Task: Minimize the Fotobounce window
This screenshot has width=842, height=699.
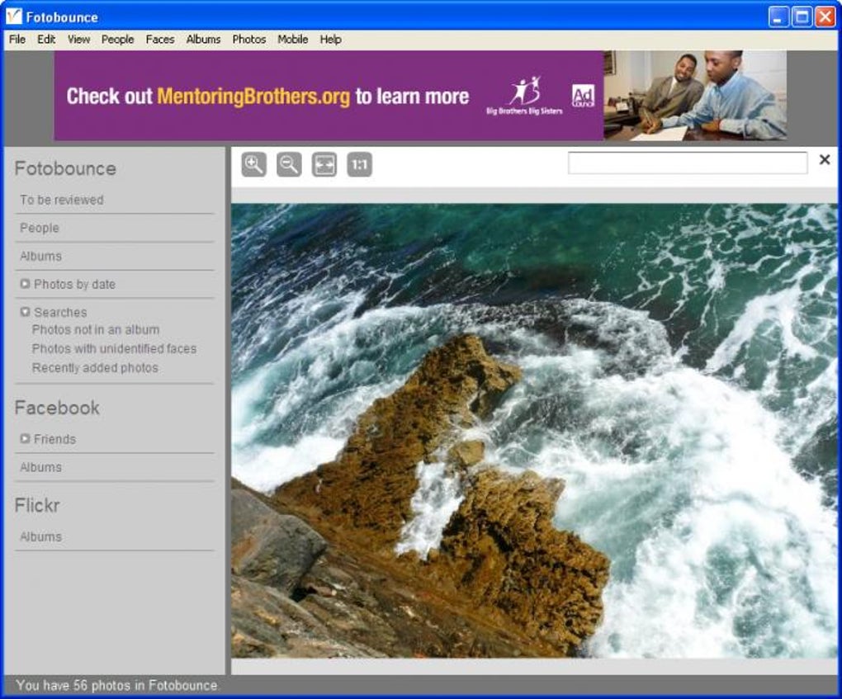Action: pos(778,17)
